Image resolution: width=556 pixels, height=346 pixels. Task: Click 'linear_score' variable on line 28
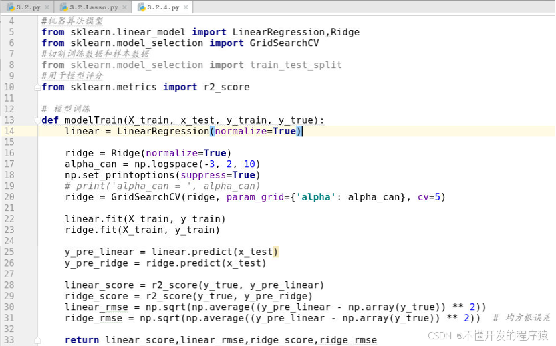pyautogui.click(x=100, y=285)
